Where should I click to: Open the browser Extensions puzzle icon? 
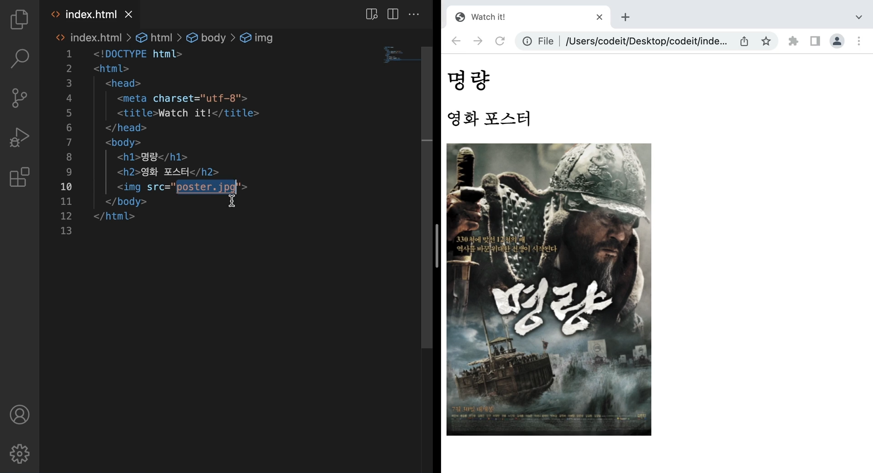(793, 41)
